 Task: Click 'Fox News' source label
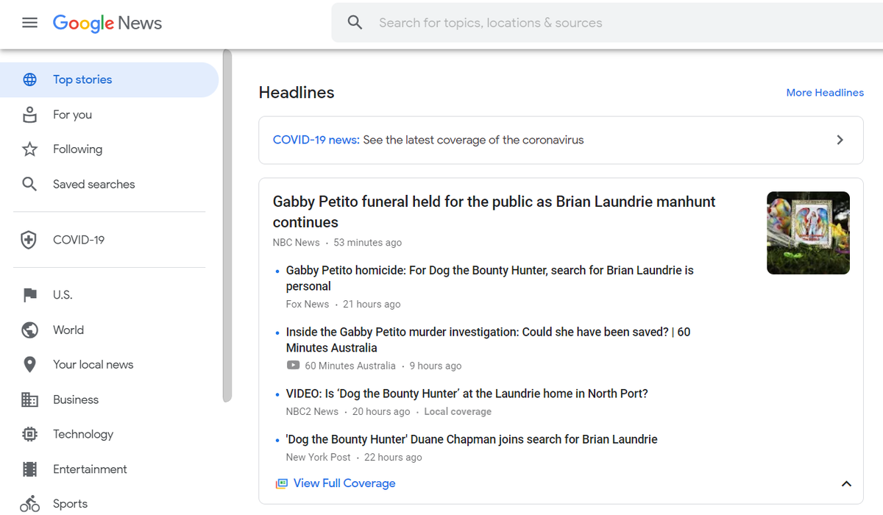point(308,305)
